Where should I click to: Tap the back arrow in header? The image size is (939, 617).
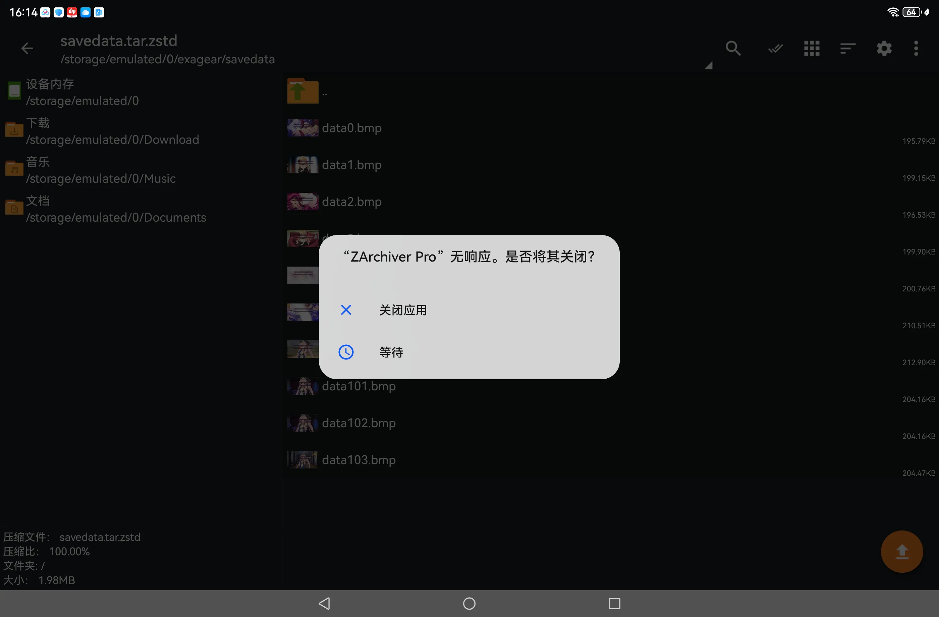[x=27, y=49]
